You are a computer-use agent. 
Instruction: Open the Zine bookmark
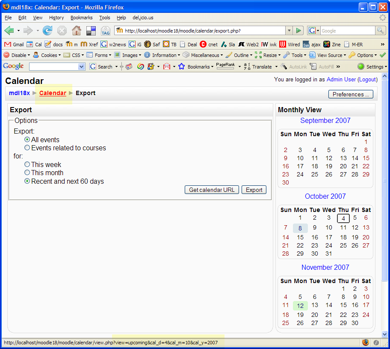pos(332,45)
